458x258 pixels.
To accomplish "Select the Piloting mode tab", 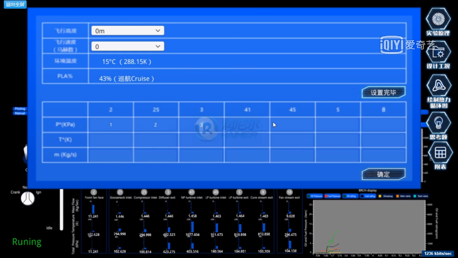I will [x=20, y=109].
